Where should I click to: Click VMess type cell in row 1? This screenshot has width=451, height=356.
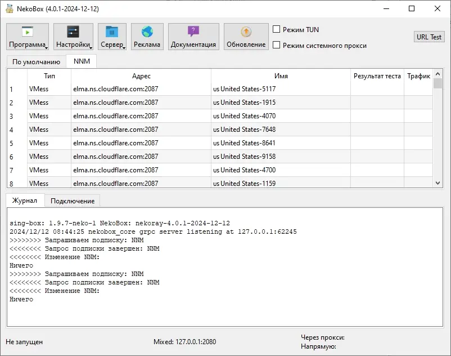point(49,89)
